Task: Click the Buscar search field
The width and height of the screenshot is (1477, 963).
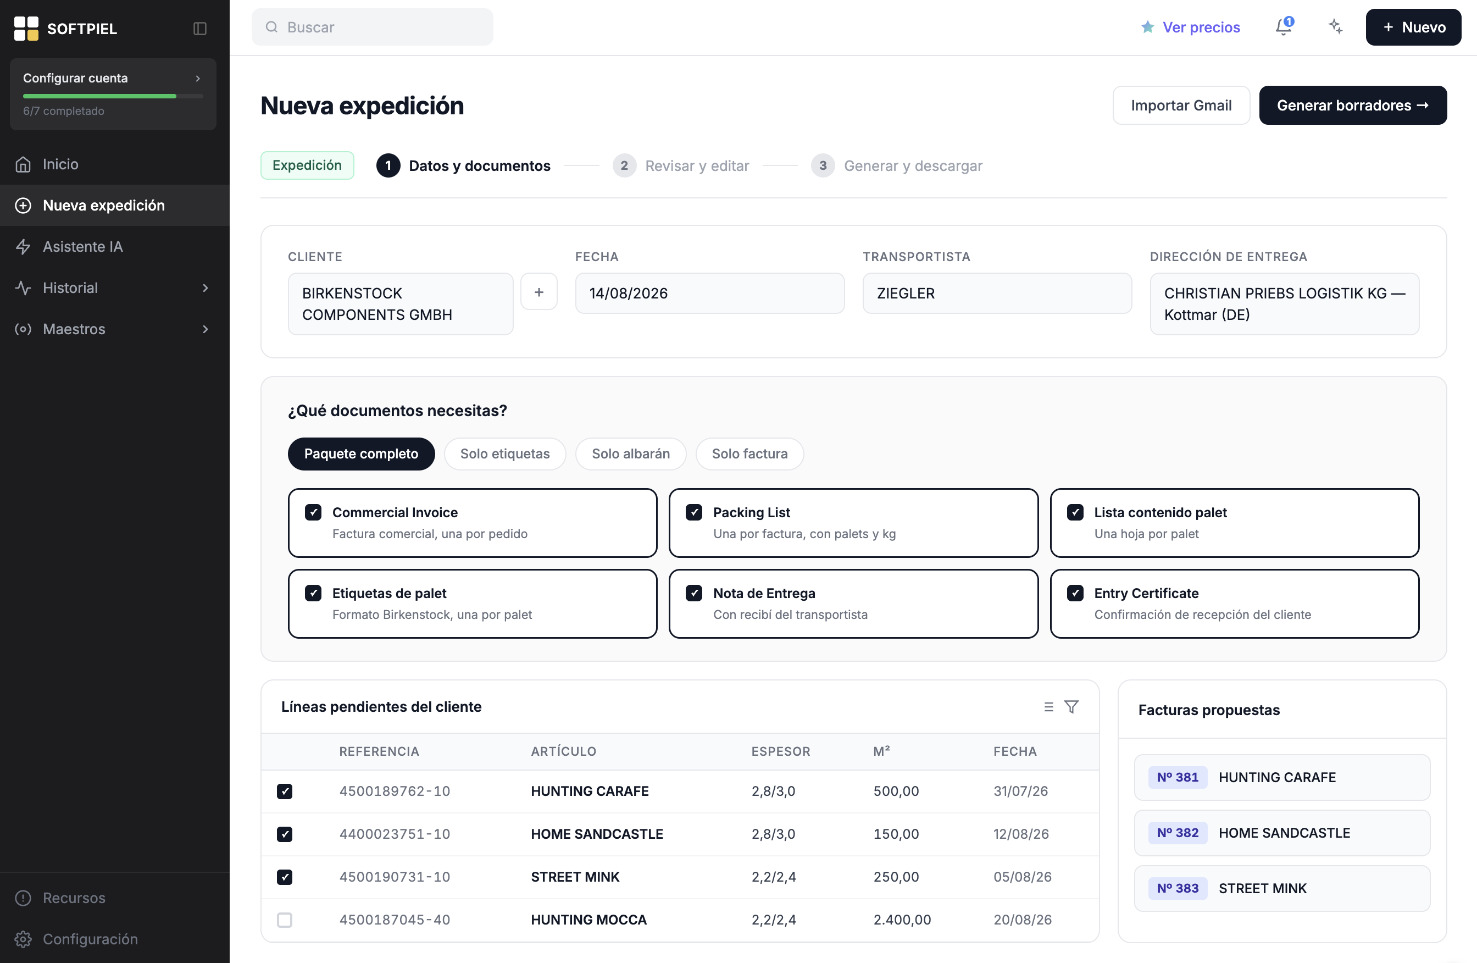Action: (373, 27)
